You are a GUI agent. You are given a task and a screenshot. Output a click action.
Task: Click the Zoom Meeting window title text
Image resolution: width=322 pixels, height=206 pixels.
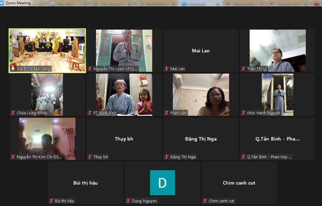(18, 3)
